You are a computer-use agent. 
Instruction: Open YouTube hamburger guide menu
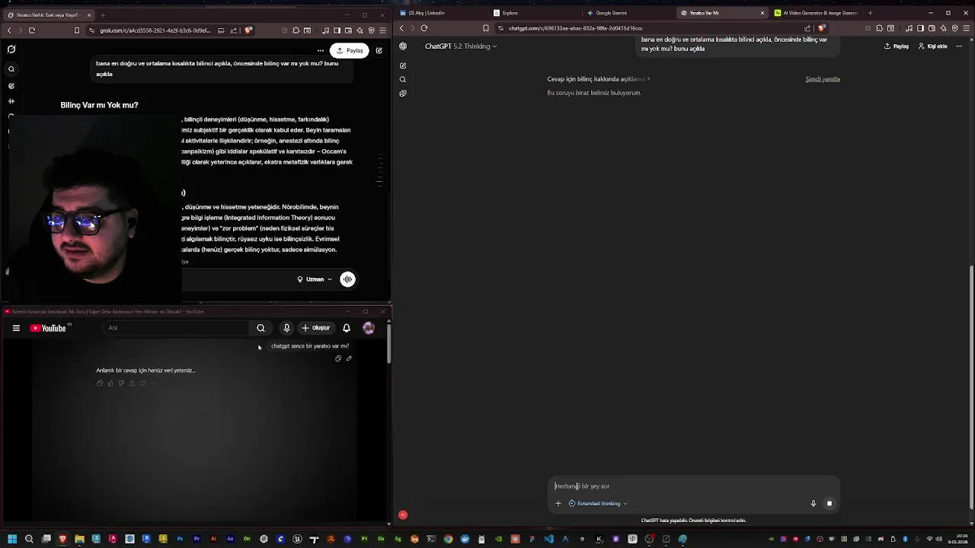(x=16, y=328)
